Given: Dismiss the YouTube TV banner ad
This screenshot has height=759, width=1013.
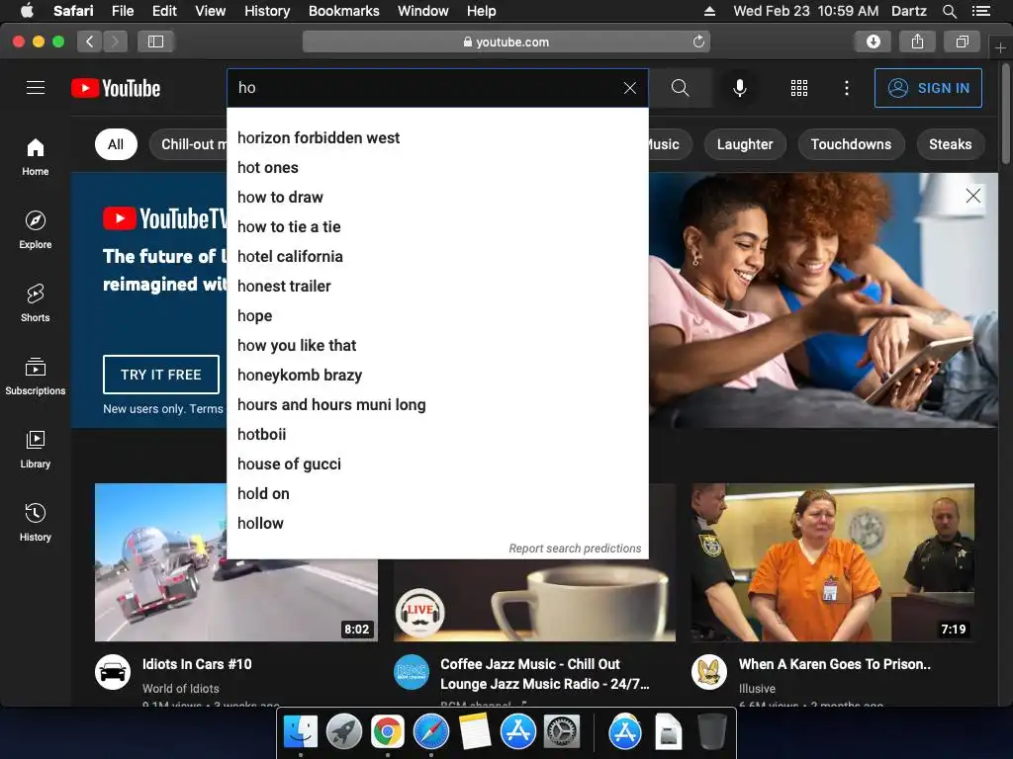Looking at the screenshot, I should (x=973, y=196).
